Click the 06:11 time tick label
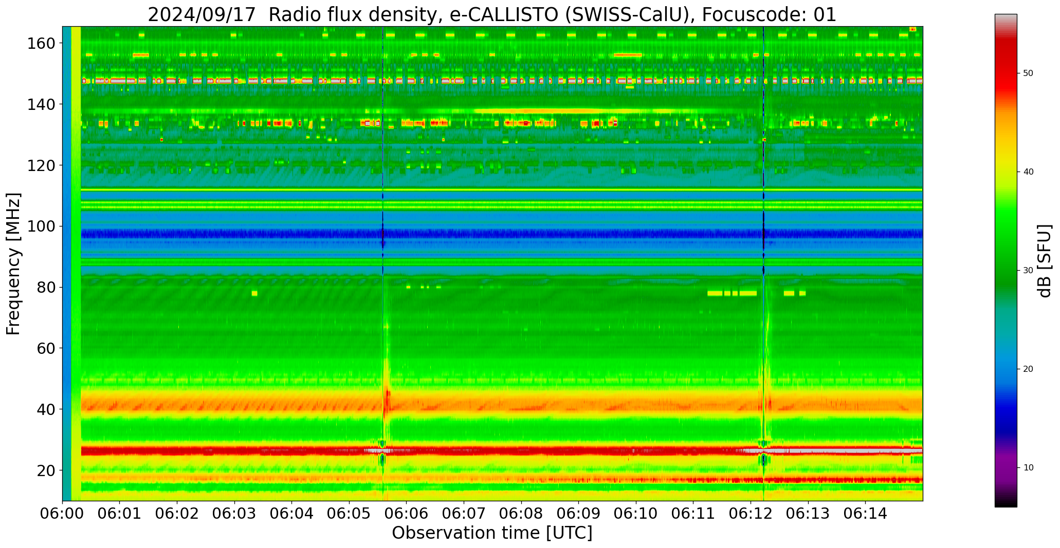The width and height of the screenshot is (1060, 548). pos(693,513)
